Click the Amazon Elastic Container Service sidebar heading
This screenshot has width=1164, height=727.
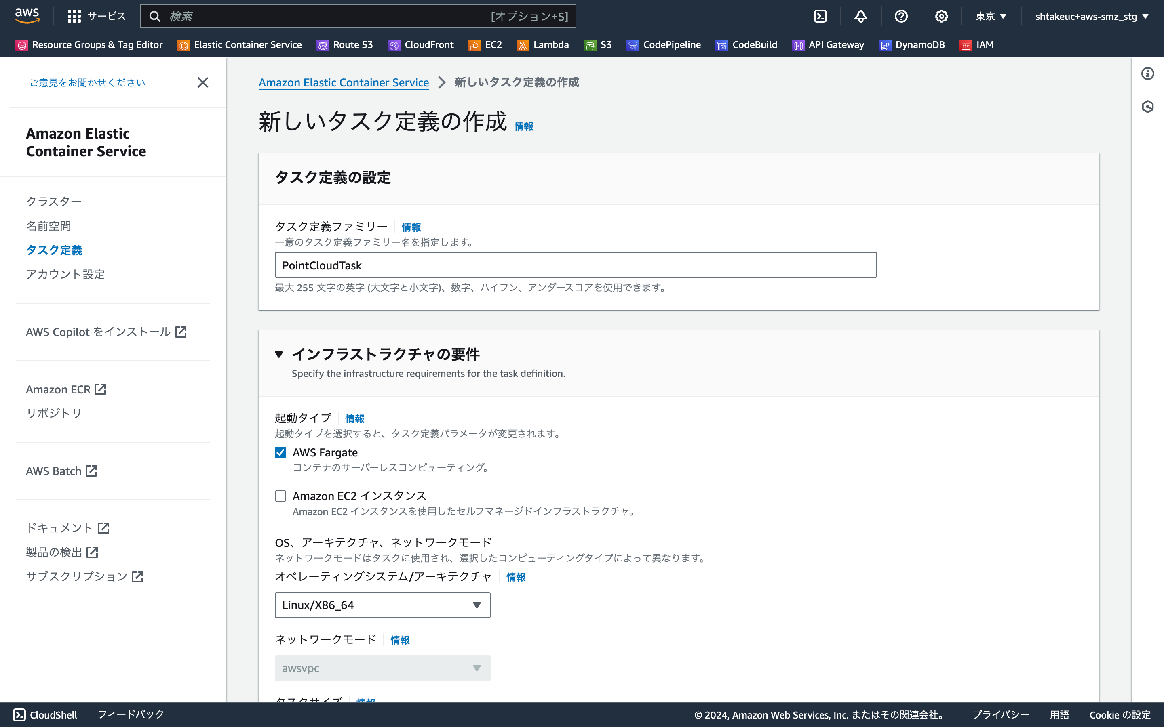86,142
